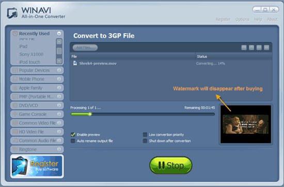Collapse the Recently Used section
Screen dimensions: 284x187
59,34
